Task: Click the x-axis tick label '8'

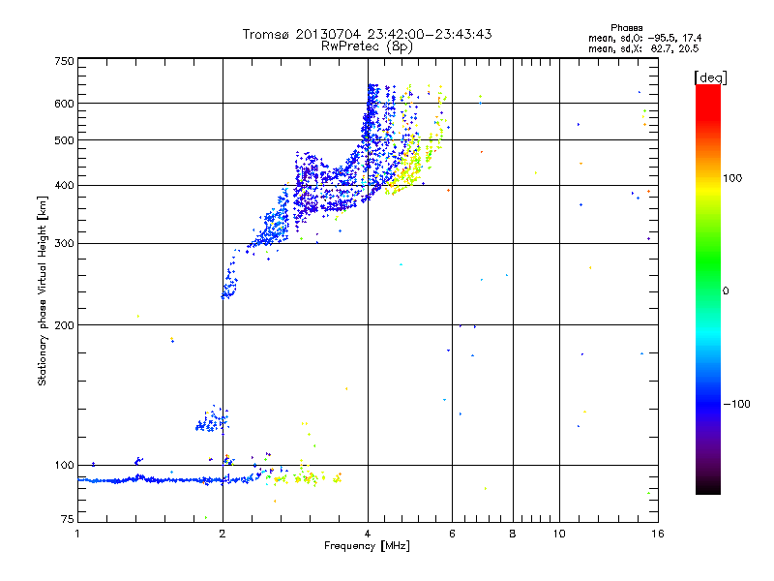Action: (513, 534)
